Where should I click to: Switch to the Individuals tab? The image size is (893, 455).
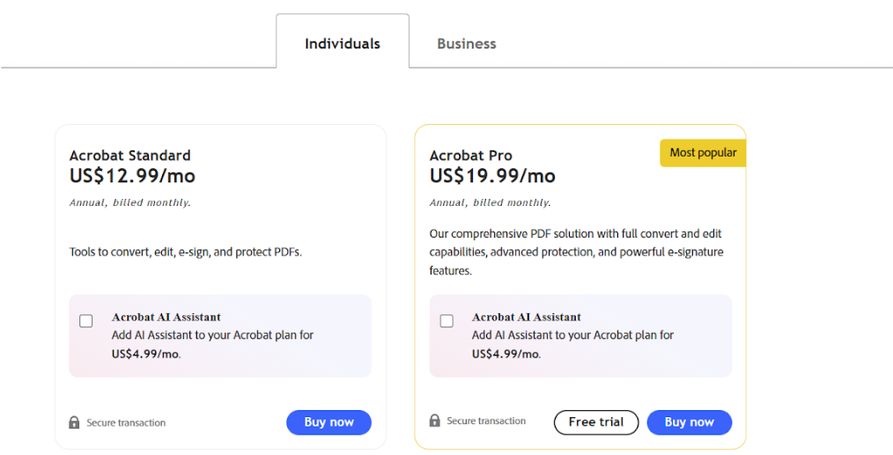point(343,43)
